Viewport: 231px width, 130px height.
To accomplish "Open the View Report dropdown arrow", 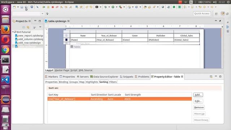I will click(x=100, y=7).
